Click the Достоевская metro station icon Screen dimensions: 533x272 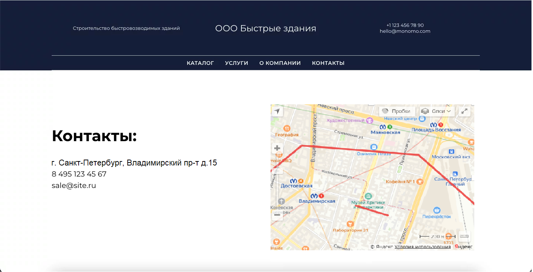pyautogui.click(x=294, y=181)
